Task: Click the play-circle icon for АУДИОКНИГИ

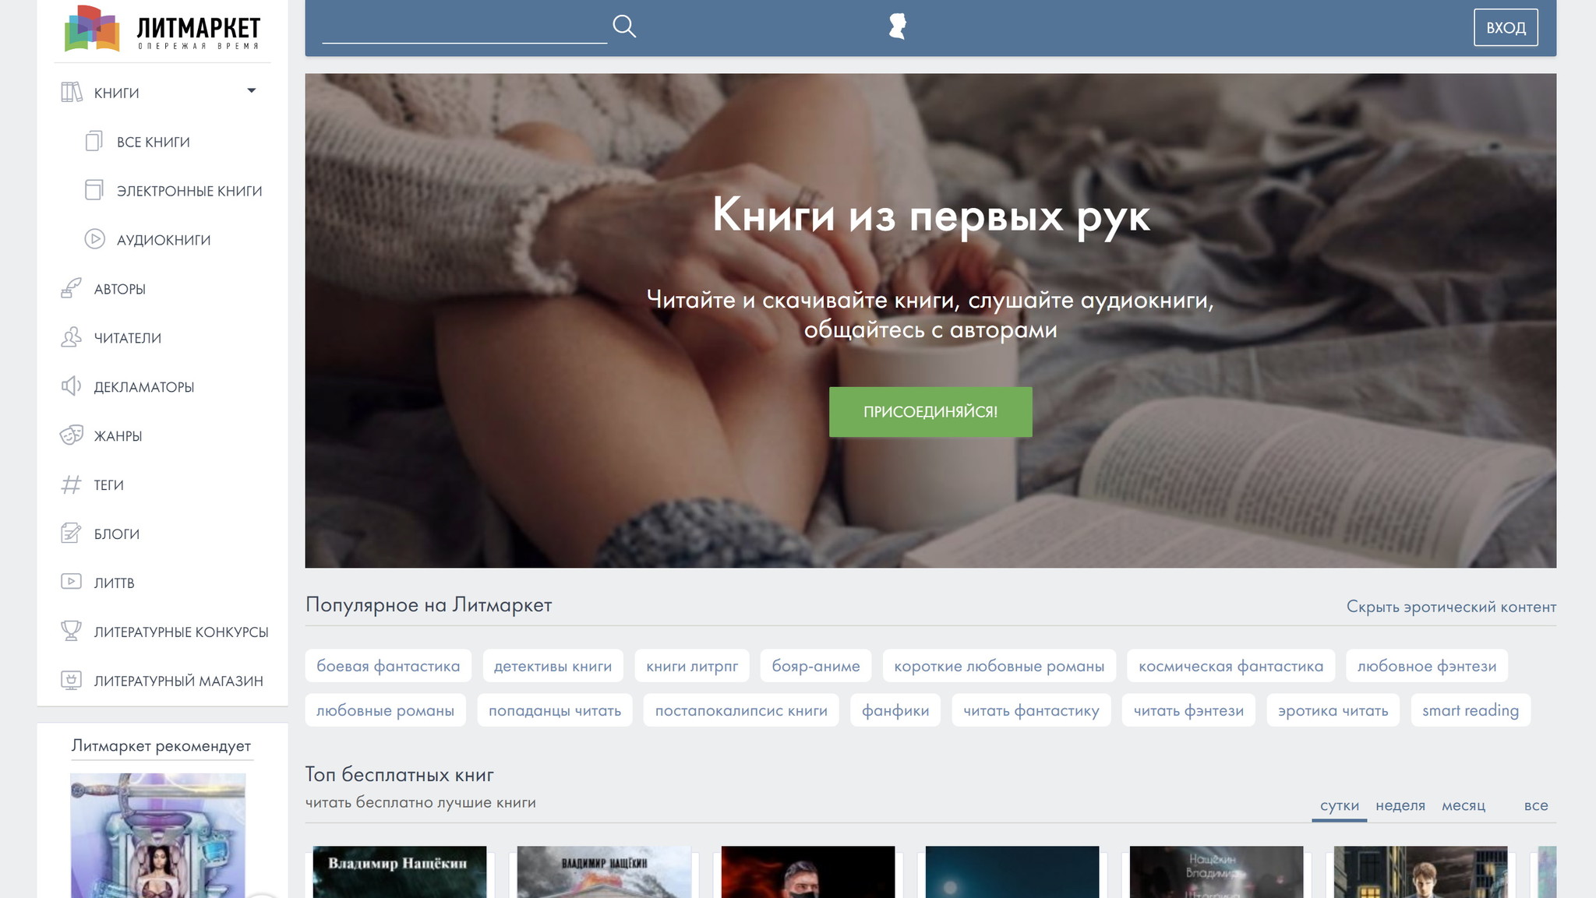Action: coord(94,239)
